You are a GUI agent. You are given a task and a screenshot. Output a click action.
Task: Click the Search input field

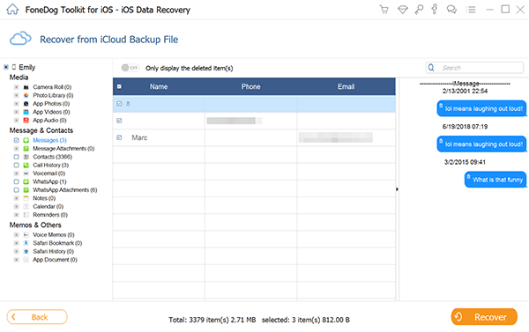(x=474, y=68)
